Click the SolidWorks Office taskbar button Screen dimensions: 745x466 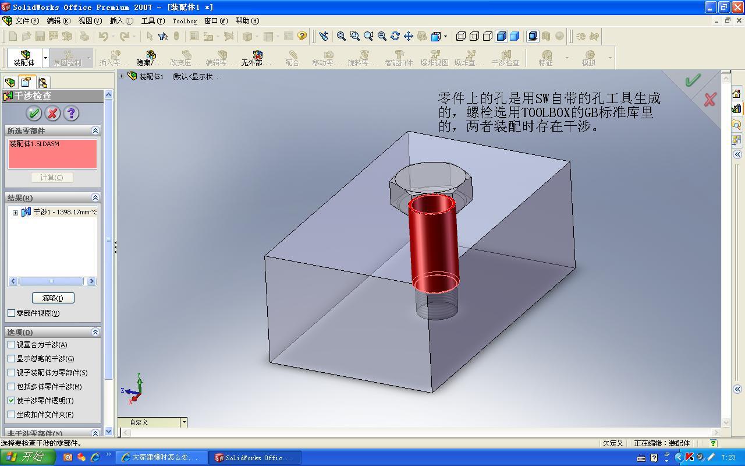pyautogui.click(x=256, y=457)
